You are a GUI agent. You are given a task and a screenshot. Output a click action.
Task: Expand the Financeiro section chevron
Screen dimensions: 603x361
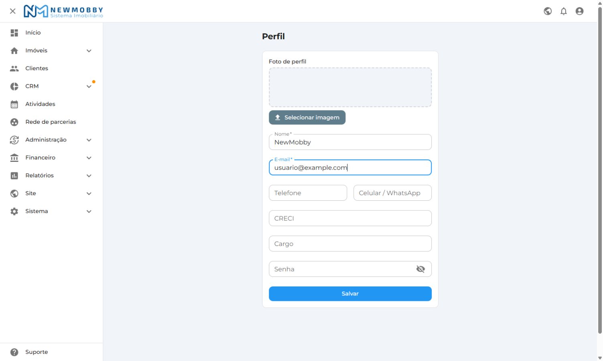[89, 158]
